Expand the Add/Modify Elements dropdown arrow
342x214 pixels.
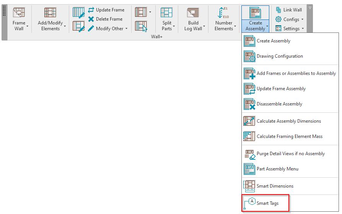tap(65, 26)
